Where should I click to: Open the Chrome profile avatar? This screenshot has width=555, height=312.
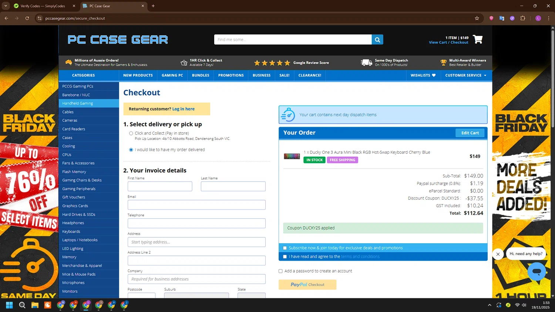[538, 18]
